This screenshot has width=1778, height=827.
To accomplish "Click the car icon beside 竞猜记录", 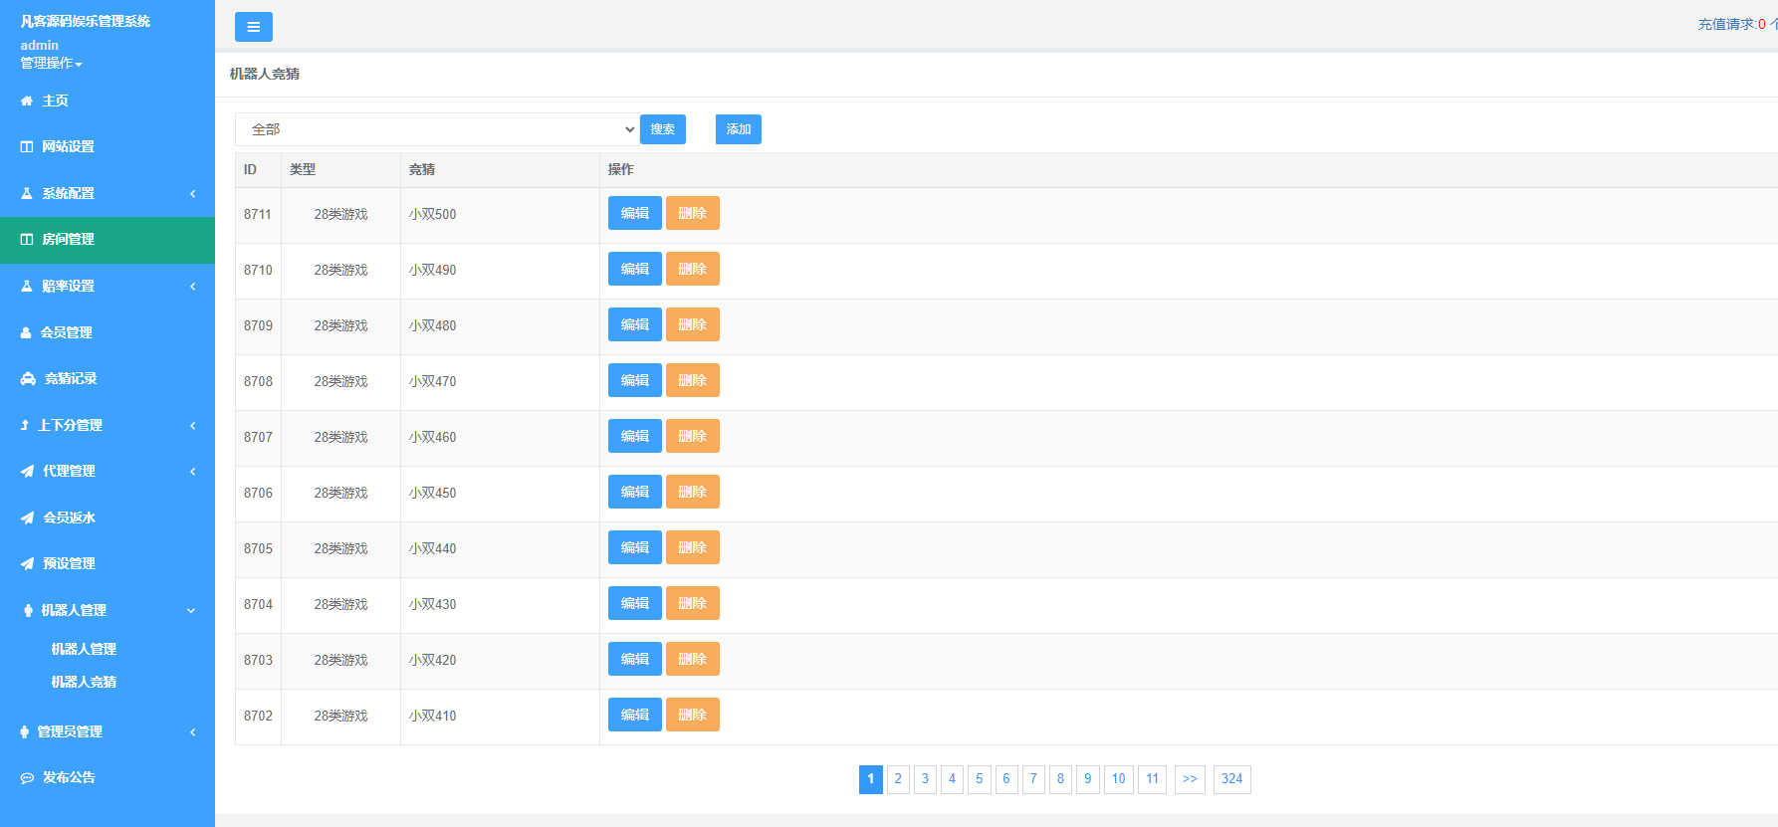I will (x=28, y=379).
